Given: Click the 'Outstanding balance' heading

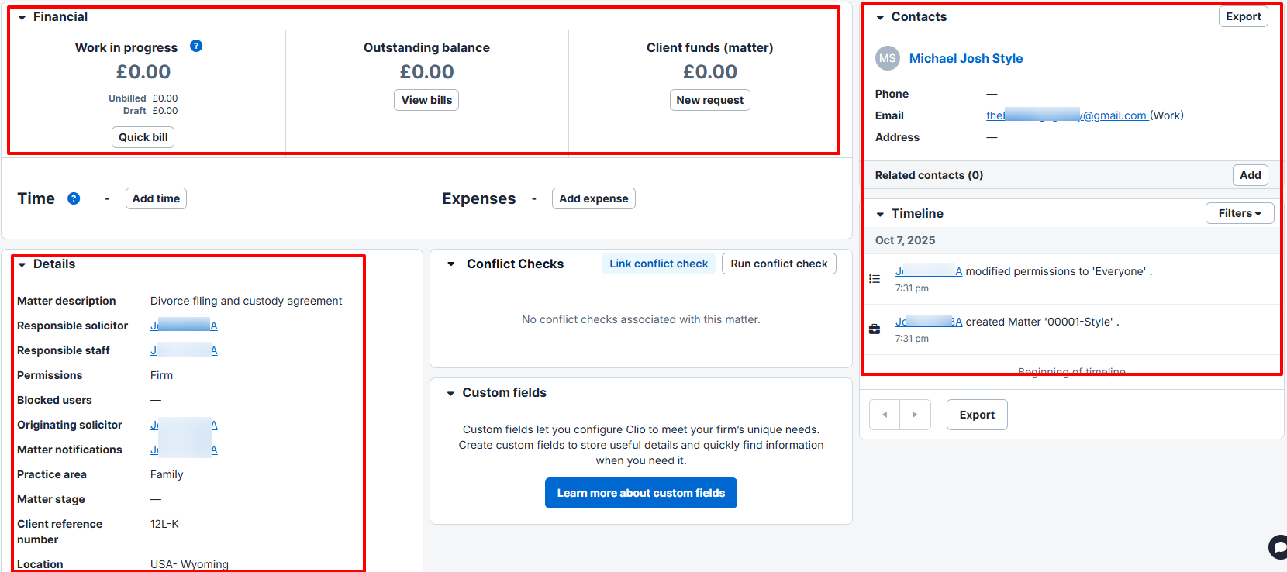Looking at the screenshot, I should [426, 47].
